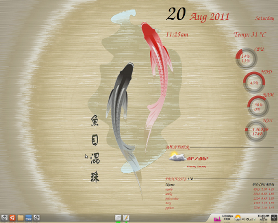The image size is (278, 223).
Task: Click the 31°/36° temperature range text
Action: [x=197, y=159]
